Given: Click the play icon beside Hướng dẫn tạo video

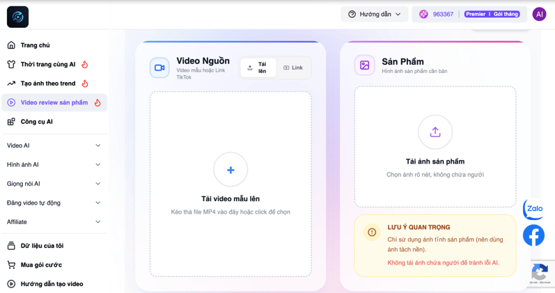Looking at the screenshot, I should (x=11, y=284).
